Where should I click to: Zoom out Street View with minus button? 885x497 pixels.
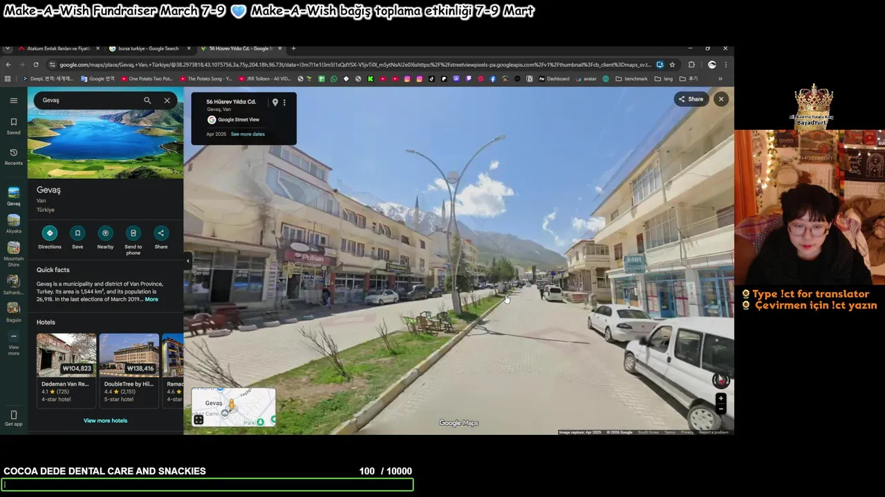[720, 409]
